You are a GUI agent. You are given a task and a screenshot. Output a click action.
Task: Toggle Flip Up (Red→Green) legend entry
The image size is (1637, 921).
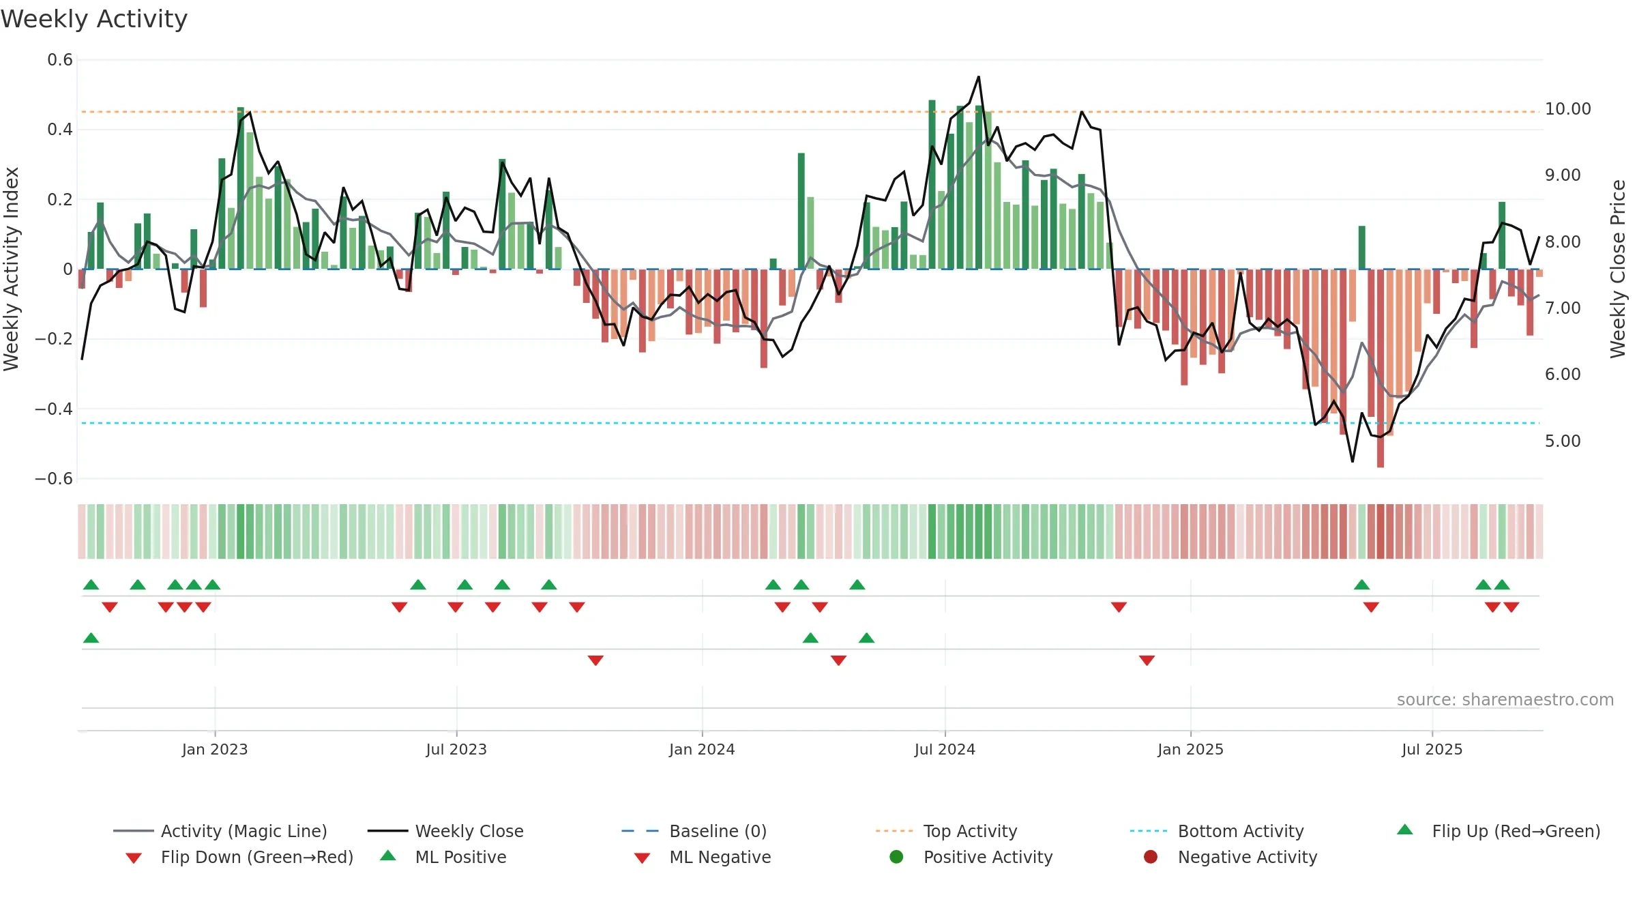coord(1498,831)
